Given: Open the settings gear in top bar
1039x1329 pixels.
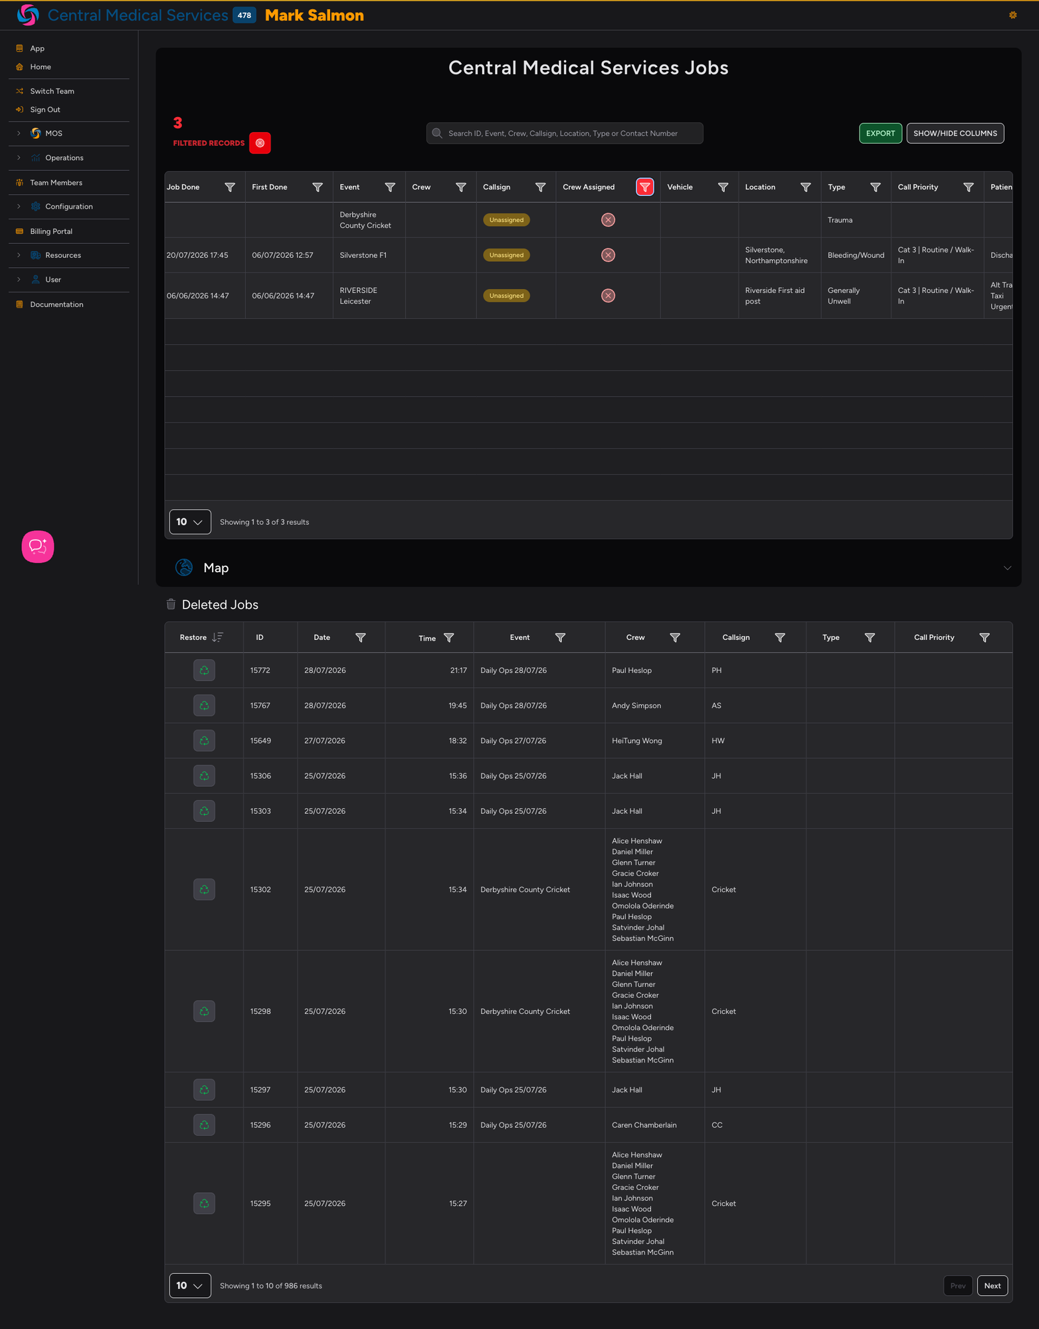Looking at the screenshot, I should click(1012, 15).
